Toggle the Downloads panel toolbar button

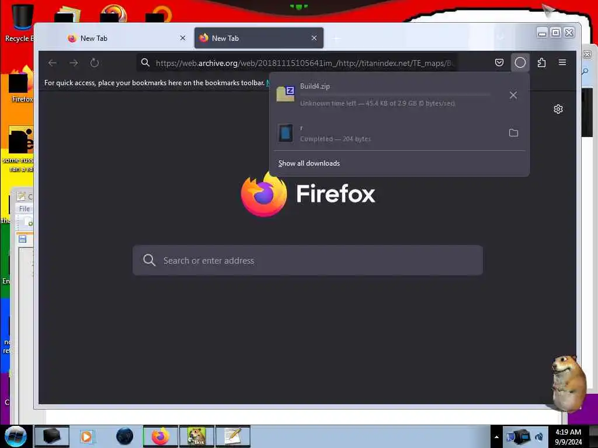(x=520, y=62)
